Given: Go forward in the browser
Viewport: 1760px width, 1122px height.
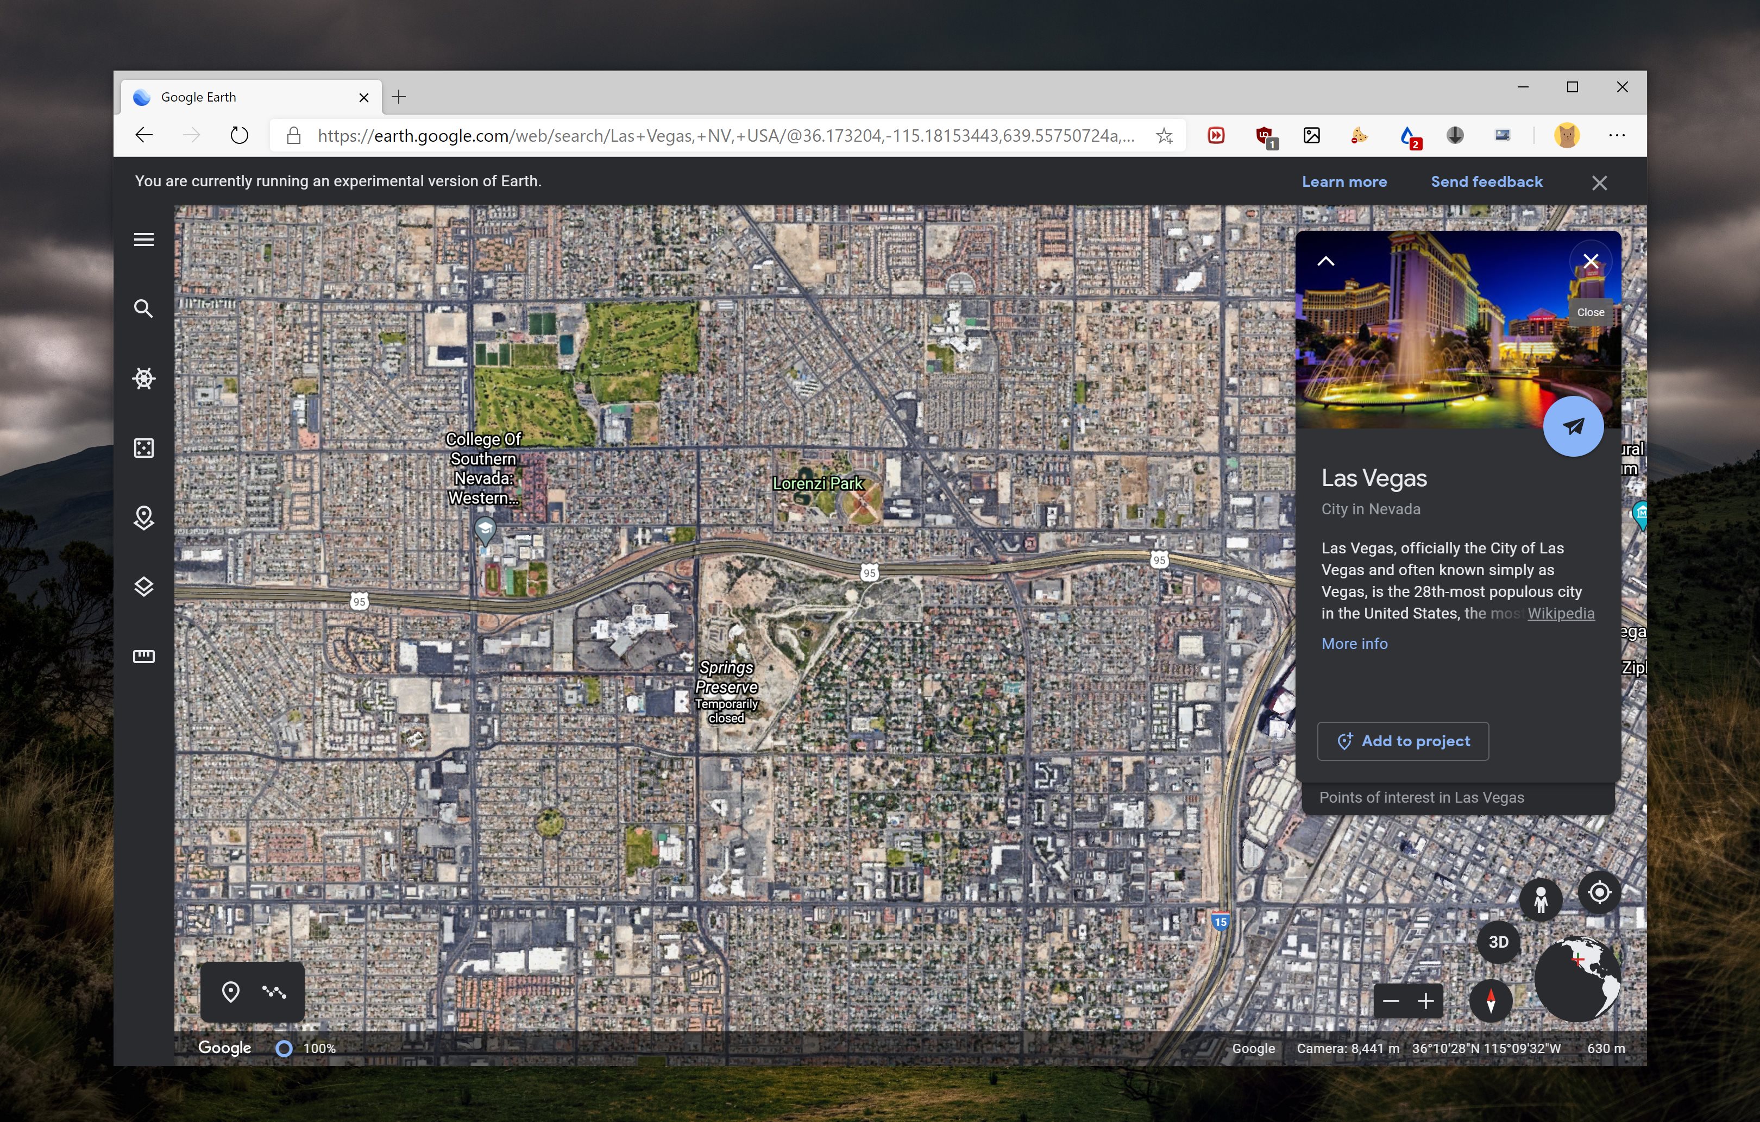Looking at the screenshot, I should point(191,135).
